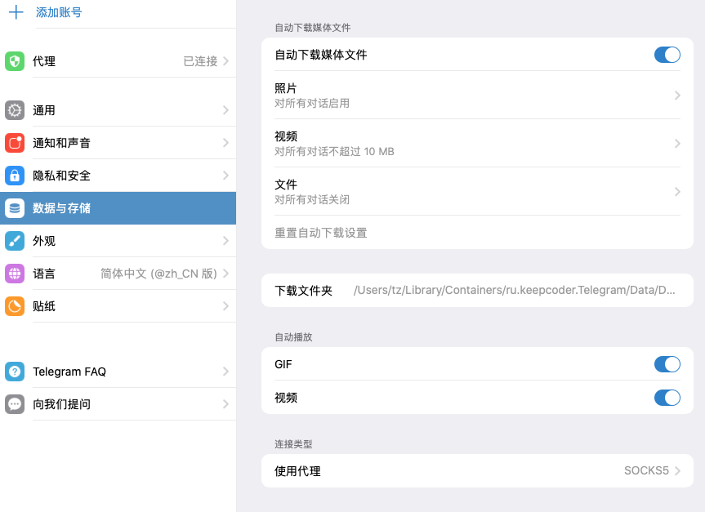Expand the 通用 row chevron
705x512 pixels.
pos(225,110)
